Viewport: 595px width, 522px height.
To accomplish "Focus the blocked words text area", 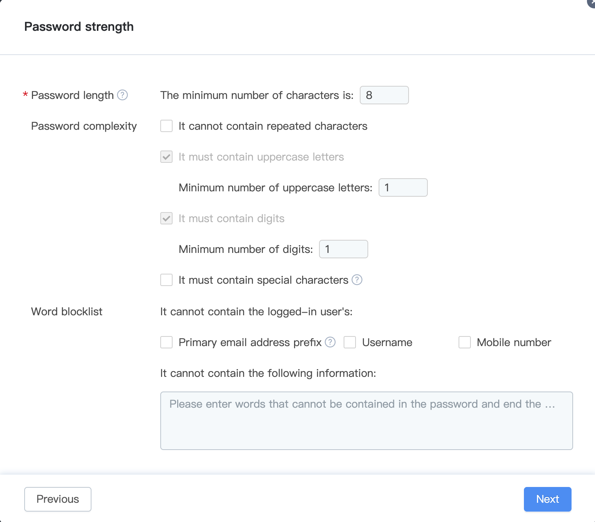I will [366, 420].
